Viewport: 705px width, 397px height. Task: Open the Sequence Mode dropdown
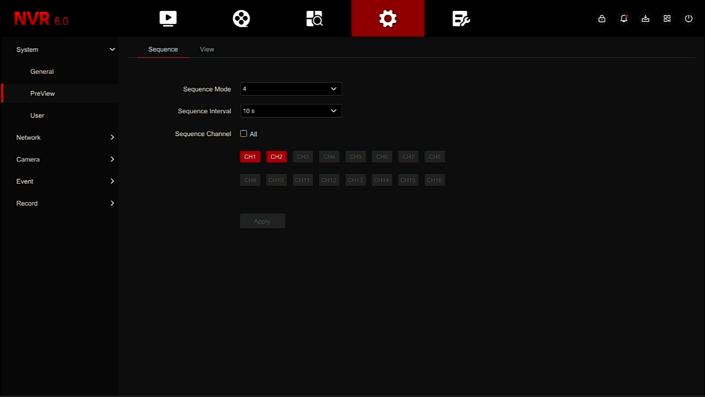pyautogui.click(x=291, y=89)
